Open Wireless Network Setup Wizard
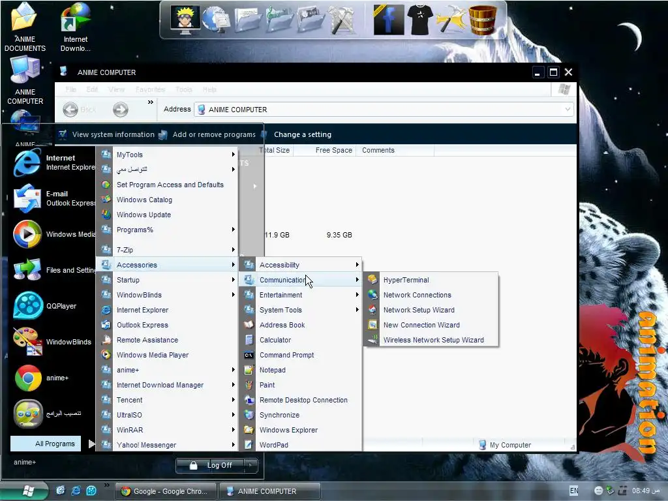Image resolution: width=668 pixels, height=501 pixels. click(x=431, y=339)
